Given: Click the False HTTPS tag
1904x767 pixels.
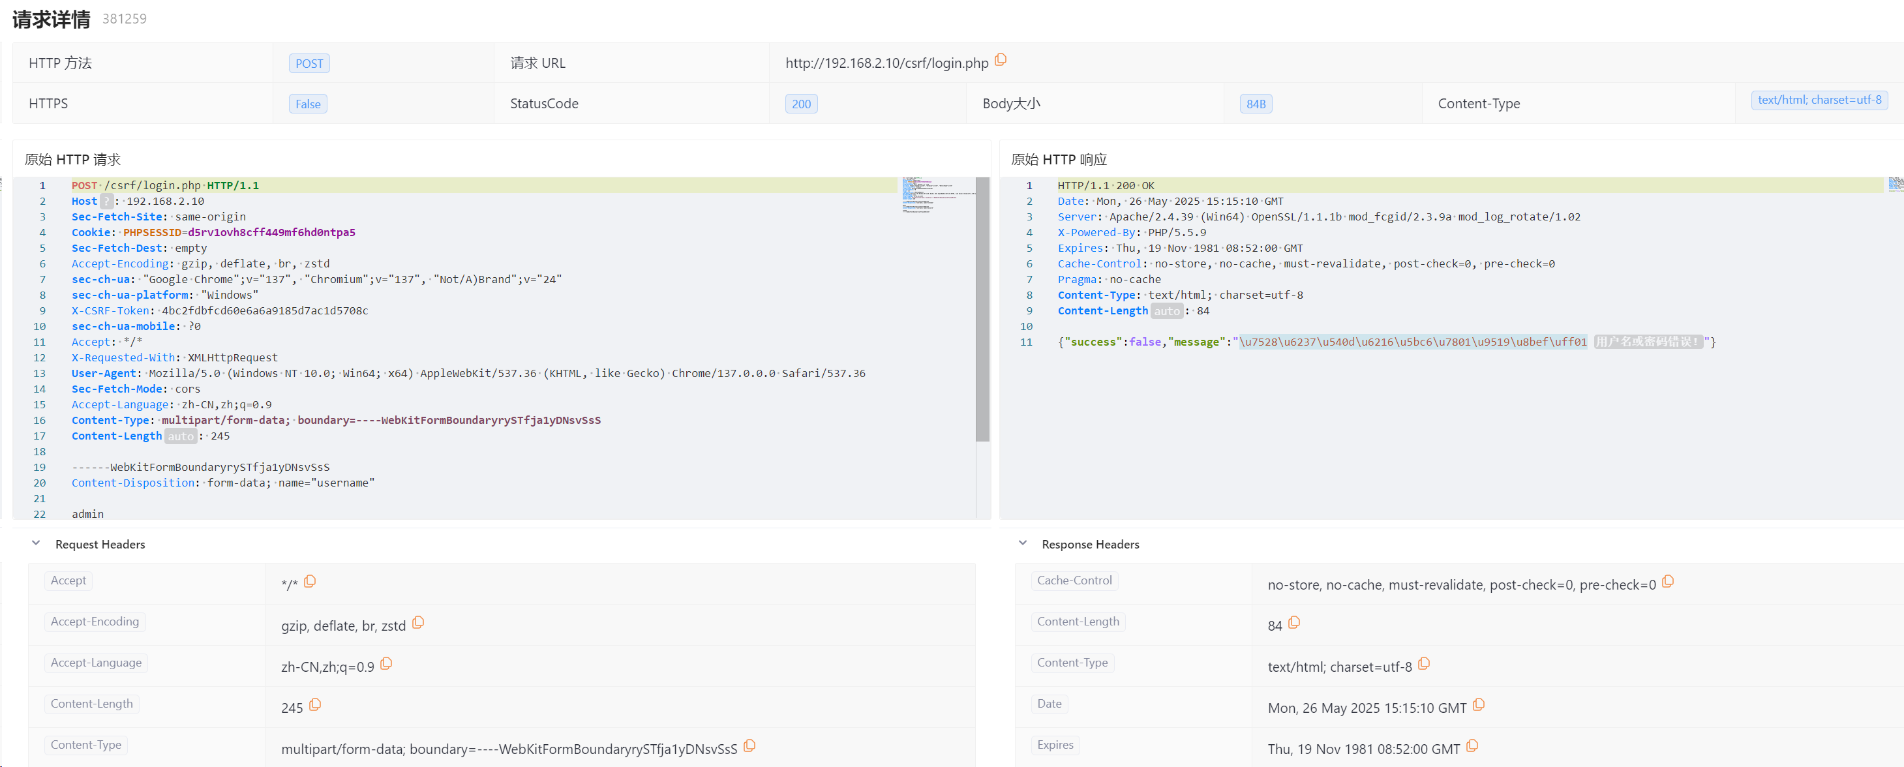Looking at the screenshot, I should [309, 104].
